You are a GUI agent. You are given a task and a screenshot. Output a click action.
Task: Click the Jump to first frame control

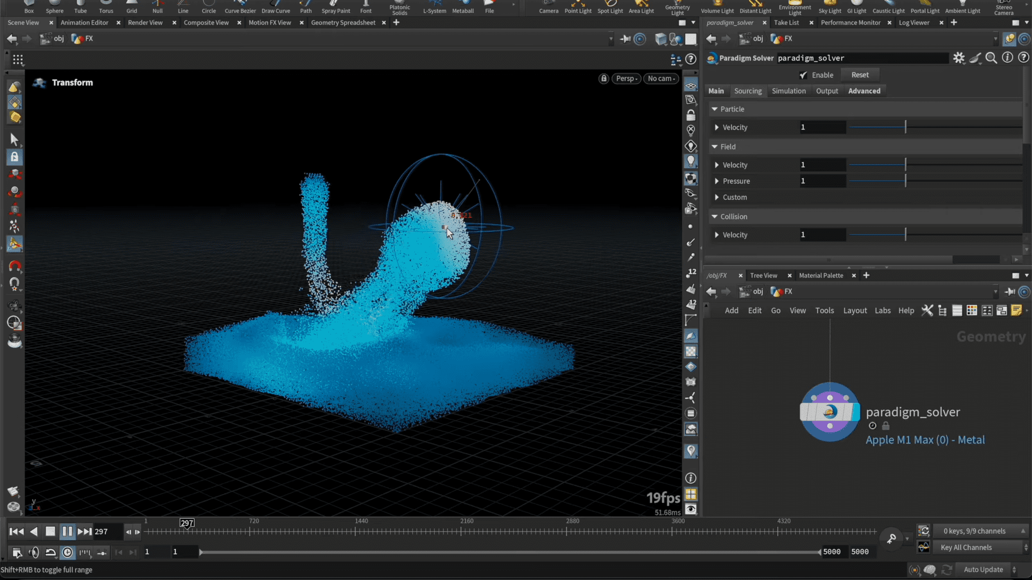coord(16,532)
